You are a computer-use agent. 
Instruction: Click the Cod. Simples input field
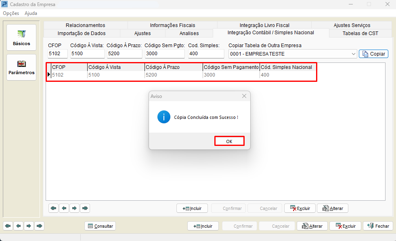[206, 54]
